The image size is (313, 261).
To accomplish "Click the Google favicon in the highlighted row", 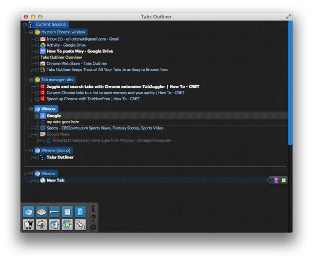I will click(43, 116).
